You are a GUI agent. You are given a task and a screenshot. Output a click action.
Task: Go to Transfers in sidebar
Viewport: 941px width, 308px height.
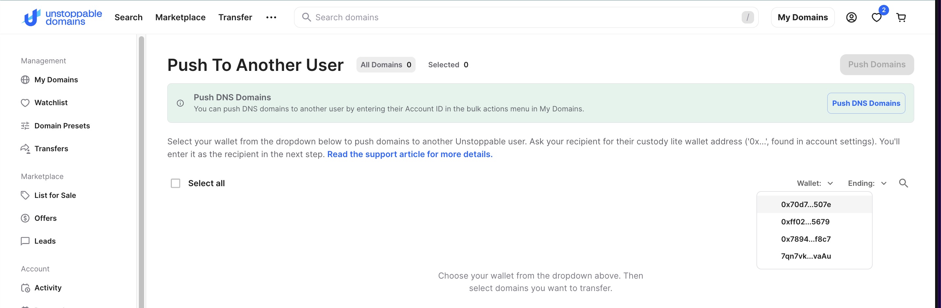pyautogui.click(x=51, y=149)
